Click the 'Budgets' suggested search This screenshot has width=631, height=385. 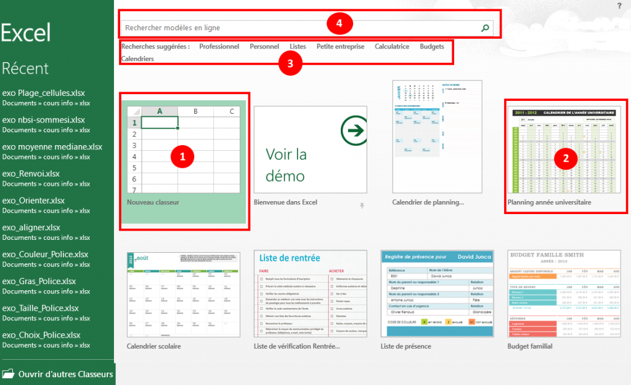click(x=431, y=46)
